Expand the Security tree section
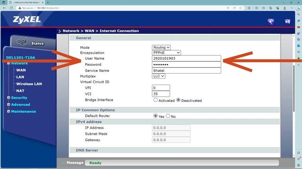 point(8,98)
